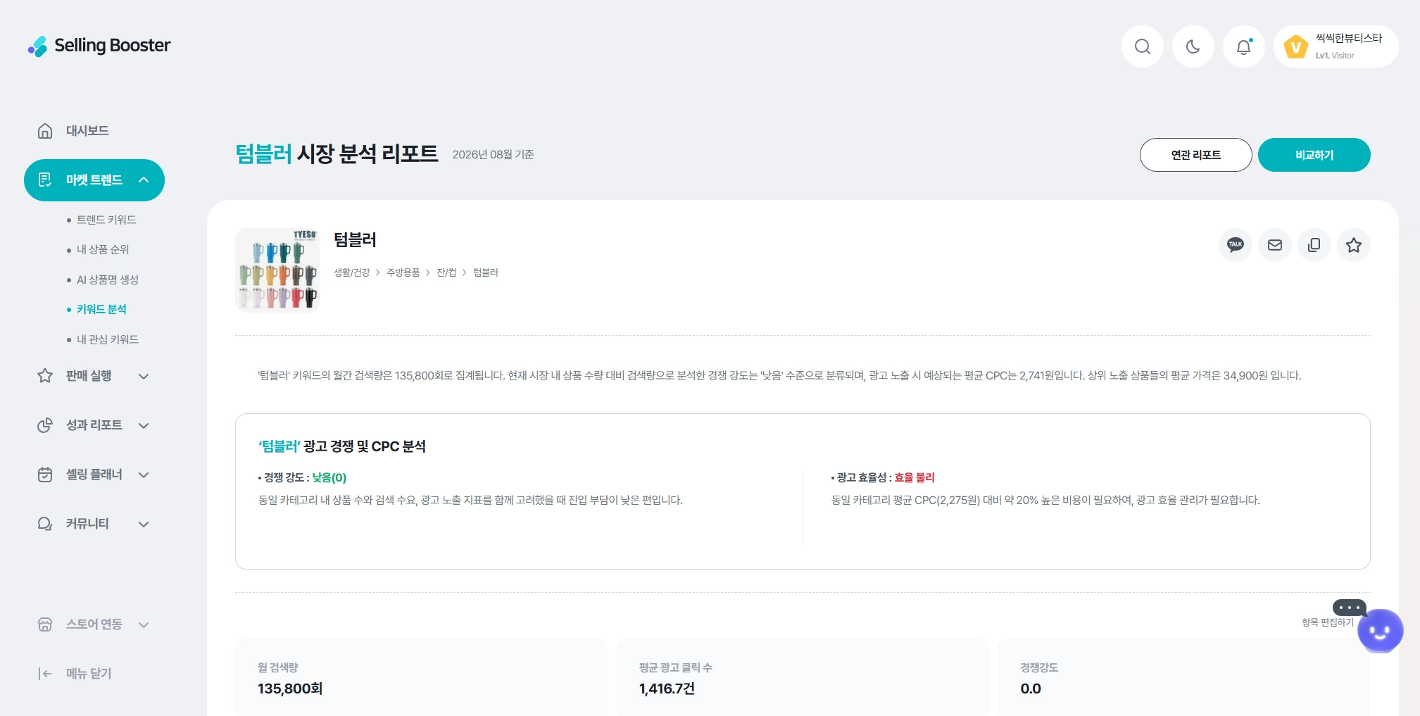Click the 연관 리포트 button
Screen dimensions: 1420x716
coord(1195,155)
